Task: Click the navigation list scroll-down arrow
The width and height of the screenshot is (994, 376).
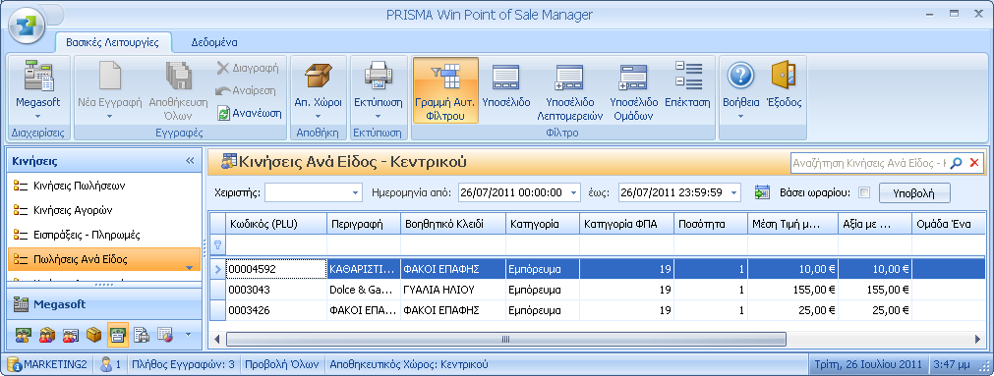Action: [x=189, y=268]
